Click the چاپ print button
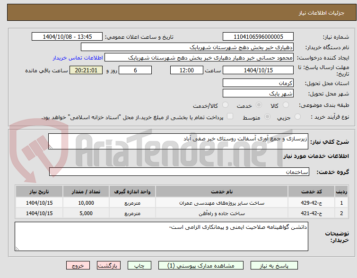Viewport: 357px width, 278px height. point(139,266)
